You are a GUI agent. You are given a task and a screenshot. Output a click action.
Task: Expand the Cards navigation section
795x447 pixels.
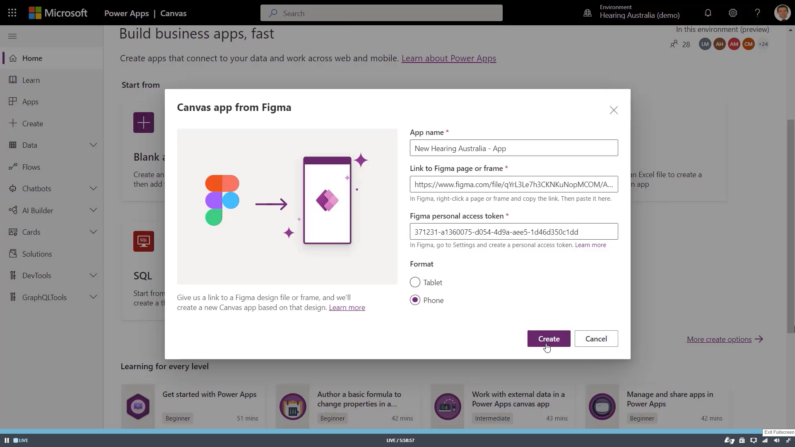(94, 232)
